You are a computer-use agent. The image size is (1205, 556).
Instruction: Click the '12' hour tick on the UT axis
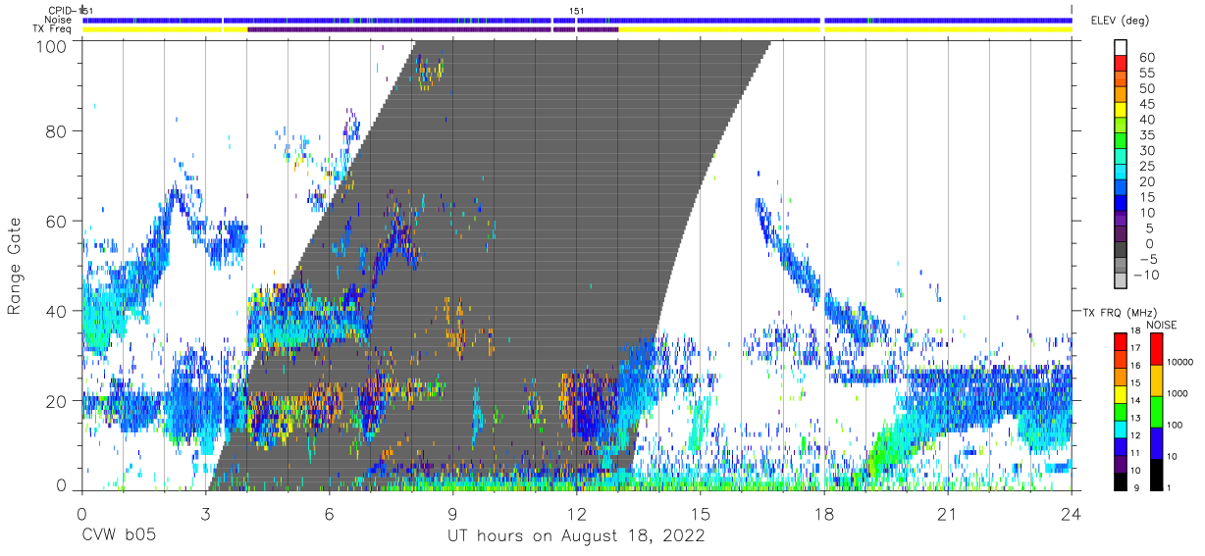pyautogui.click(x=576, y=514)
